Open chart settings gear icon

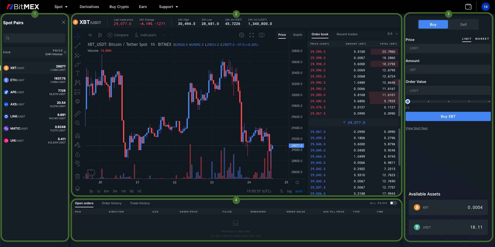pyautogui.click(x=241, y=35)
